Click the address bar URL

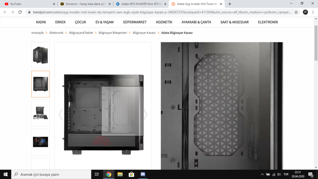(x=161, y=12)
